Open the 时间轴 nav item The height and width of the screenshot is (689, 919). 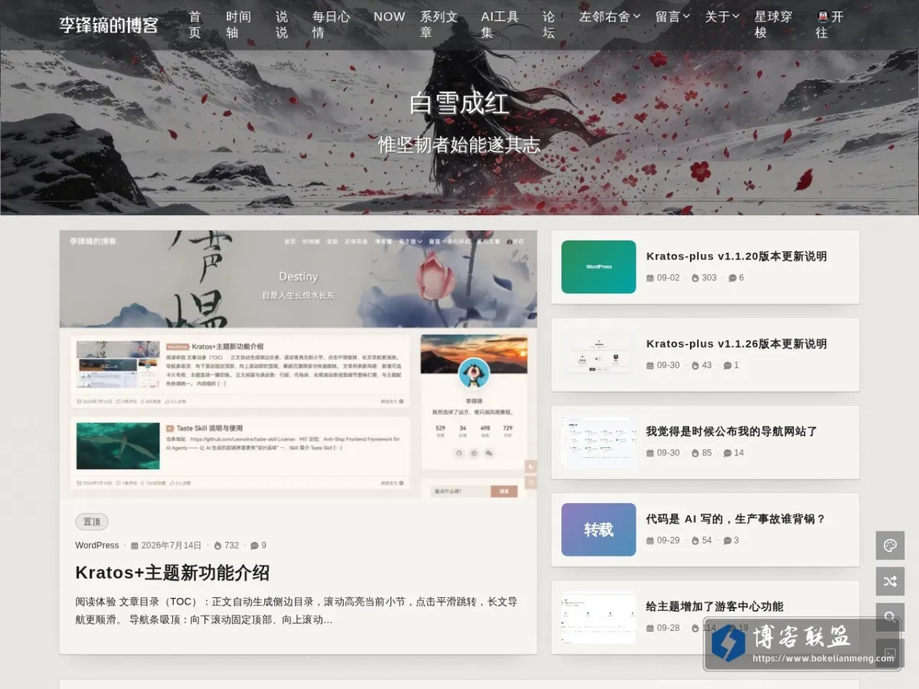pos(238,24)
